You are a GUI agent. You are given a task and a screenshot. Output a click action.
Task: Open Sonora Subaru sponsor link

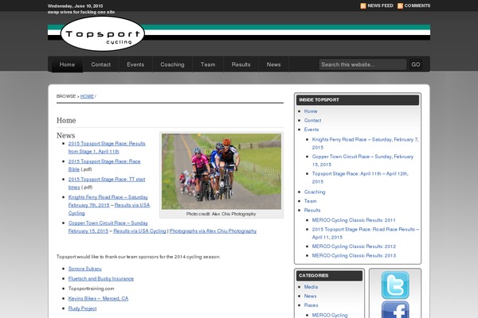[84, 269]
